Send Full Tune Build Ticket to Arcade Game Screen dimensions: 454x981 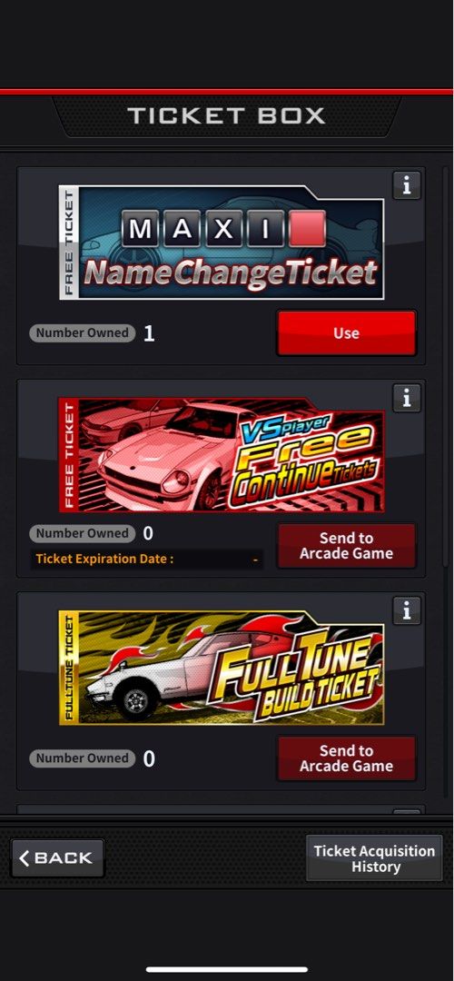[347, 758]
